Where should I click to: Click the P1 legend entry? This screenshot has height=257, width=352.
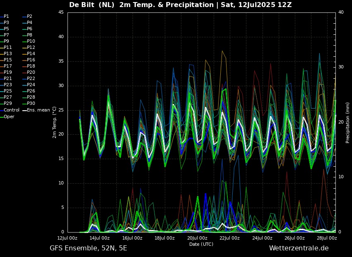point(6,17)
